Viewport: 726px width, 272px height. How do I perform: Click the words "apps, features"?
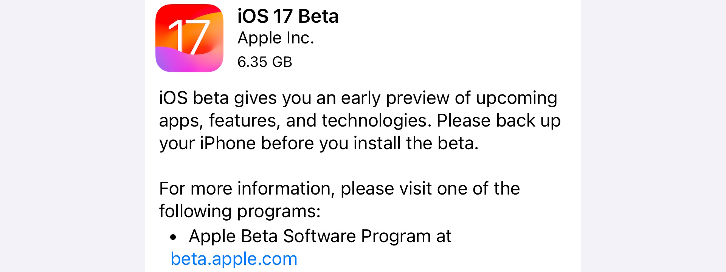coord(219,121)
